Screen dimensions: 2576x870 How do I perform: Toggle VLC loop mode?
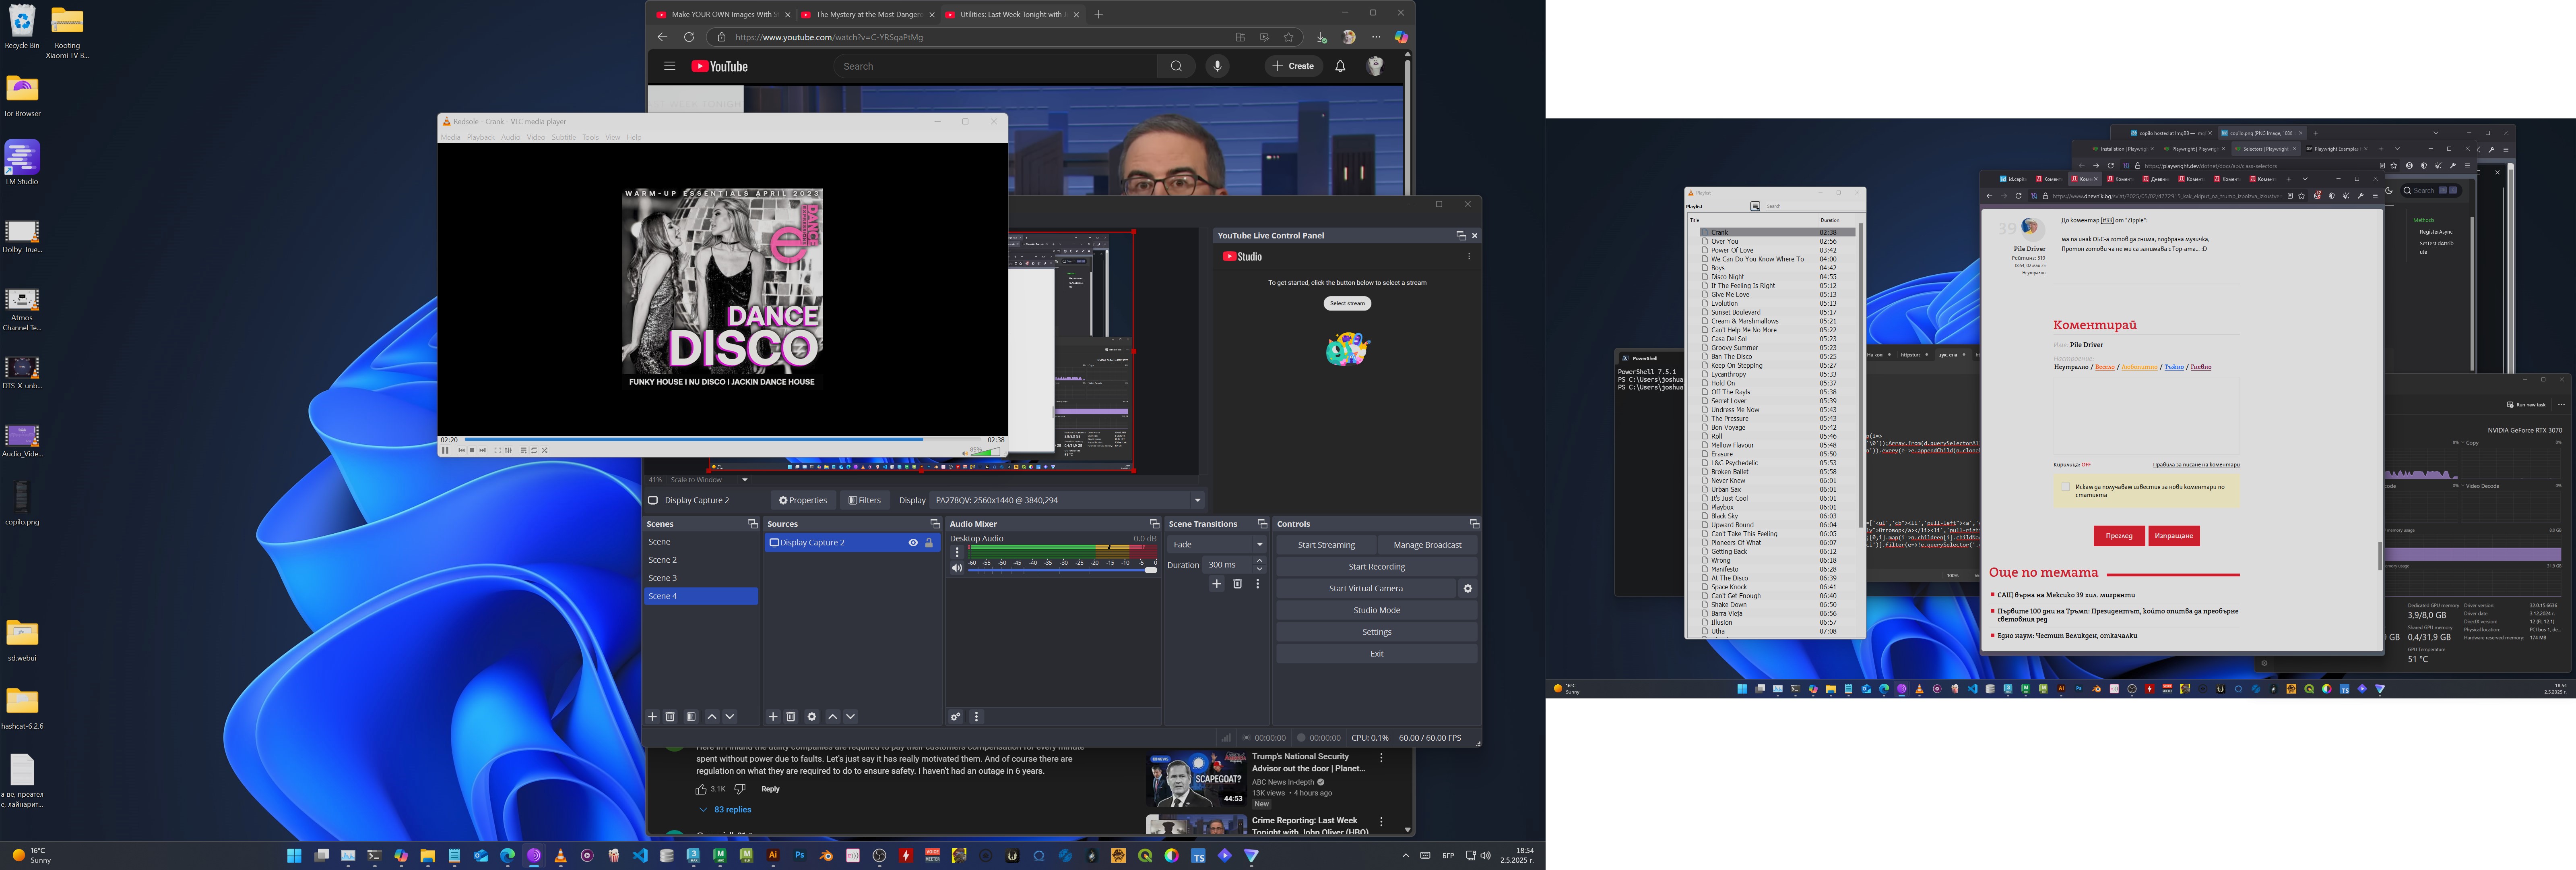[534, 451]
